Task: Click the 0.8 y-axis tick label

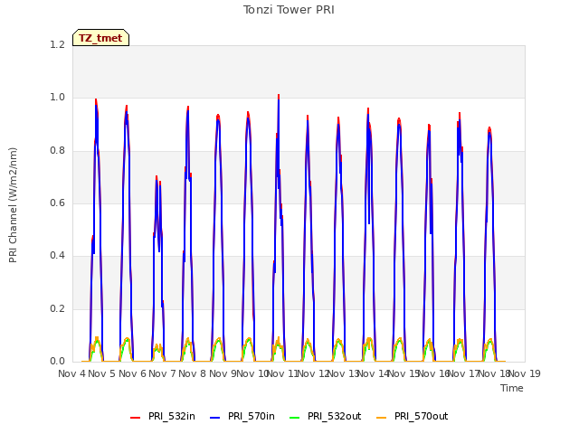Action: click(57, 151)
